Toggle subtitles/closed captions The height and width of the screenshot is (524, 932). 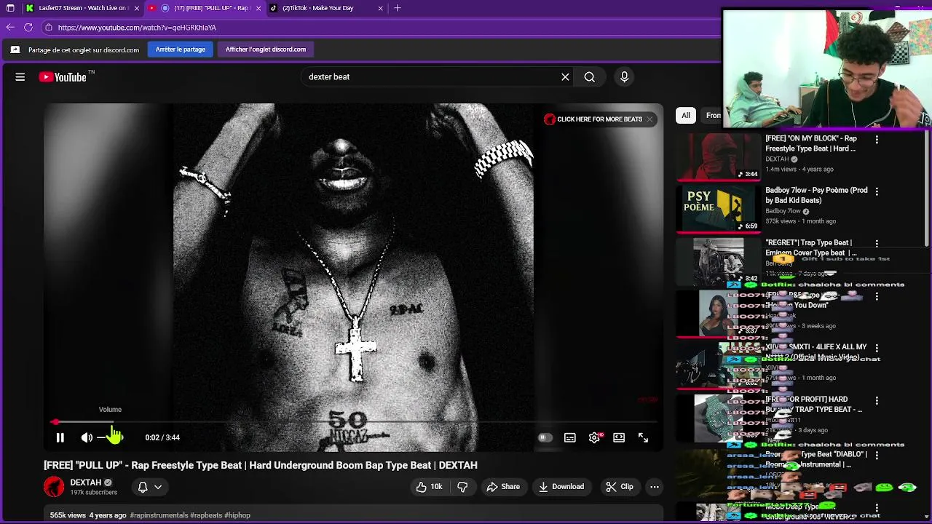[570, 437]
